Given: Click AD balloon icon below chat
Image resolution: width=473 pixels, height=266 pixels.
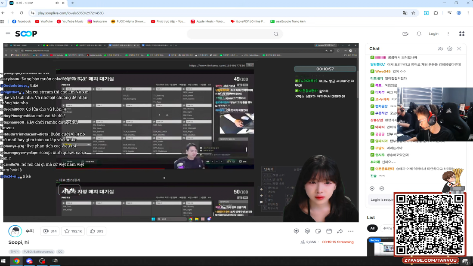Looking at the screenshot, I should [382, 188].
